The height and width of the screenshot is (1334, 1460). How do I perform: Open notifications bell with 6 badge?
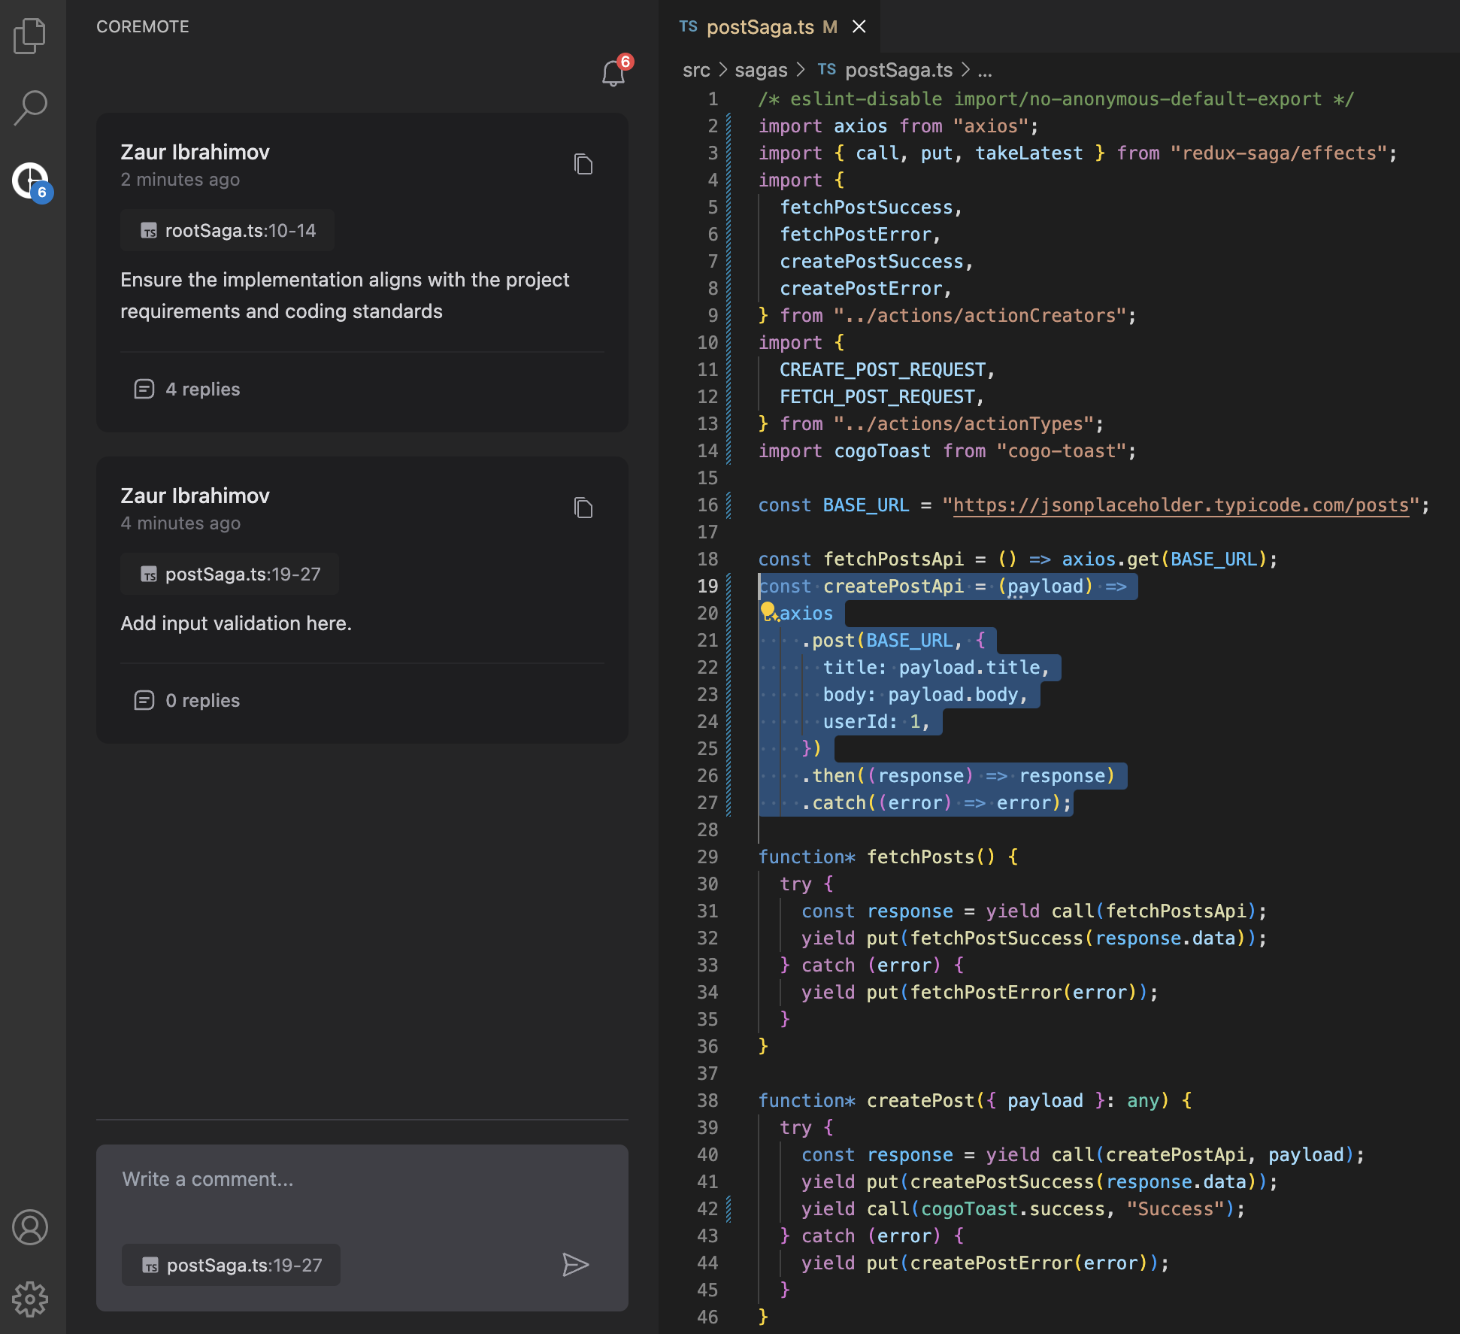click(x=616, y=71)
